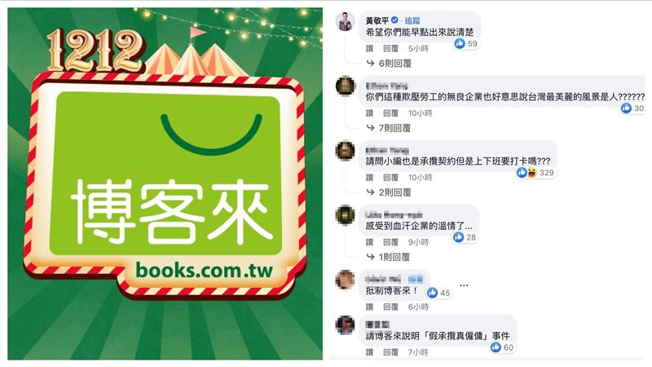Open the 博客來 1212 promotional image
The height and width of the screenshot is (367, 652).
pos(165,183)
